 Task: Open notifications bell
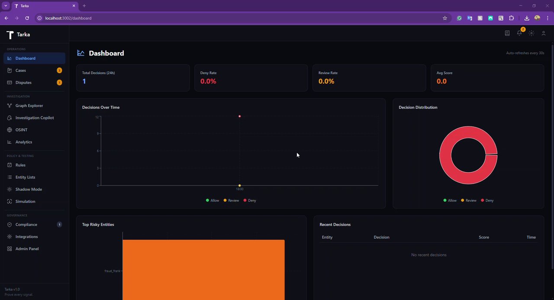click(x=519, y=33)
